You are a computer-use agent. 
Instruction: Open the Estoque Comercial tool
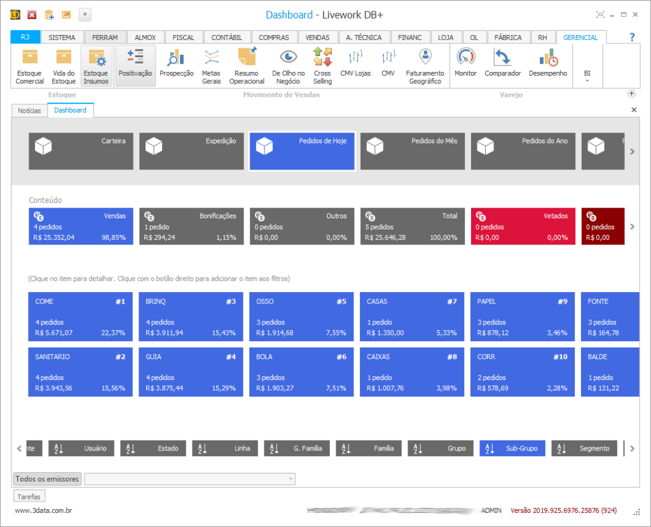30,66
